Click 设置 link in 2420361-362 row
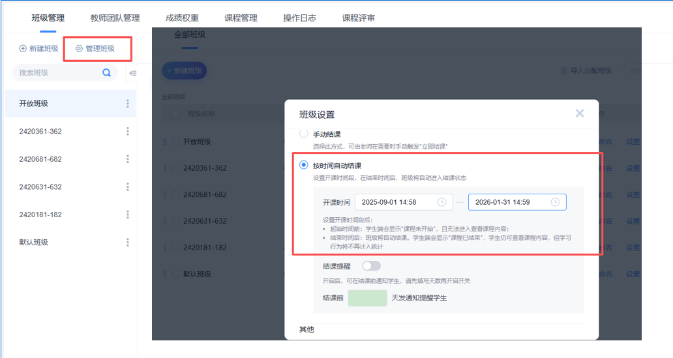The height and width of the screenshot is (358, 673). pyautogui.click(x=633, y=168)
